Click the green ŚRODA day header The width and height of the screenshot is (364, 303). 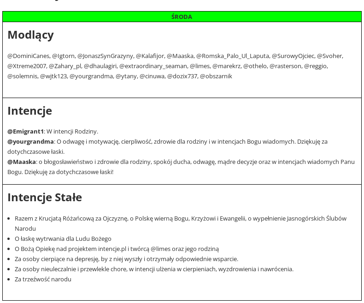pyautogui.click(x=182, y=17)
